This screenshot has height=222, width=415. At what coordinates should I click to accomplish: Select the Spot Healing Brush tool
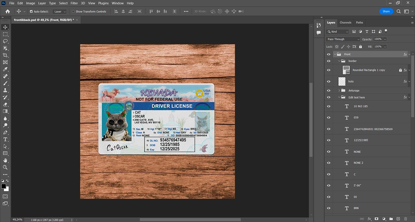(5, 76)
